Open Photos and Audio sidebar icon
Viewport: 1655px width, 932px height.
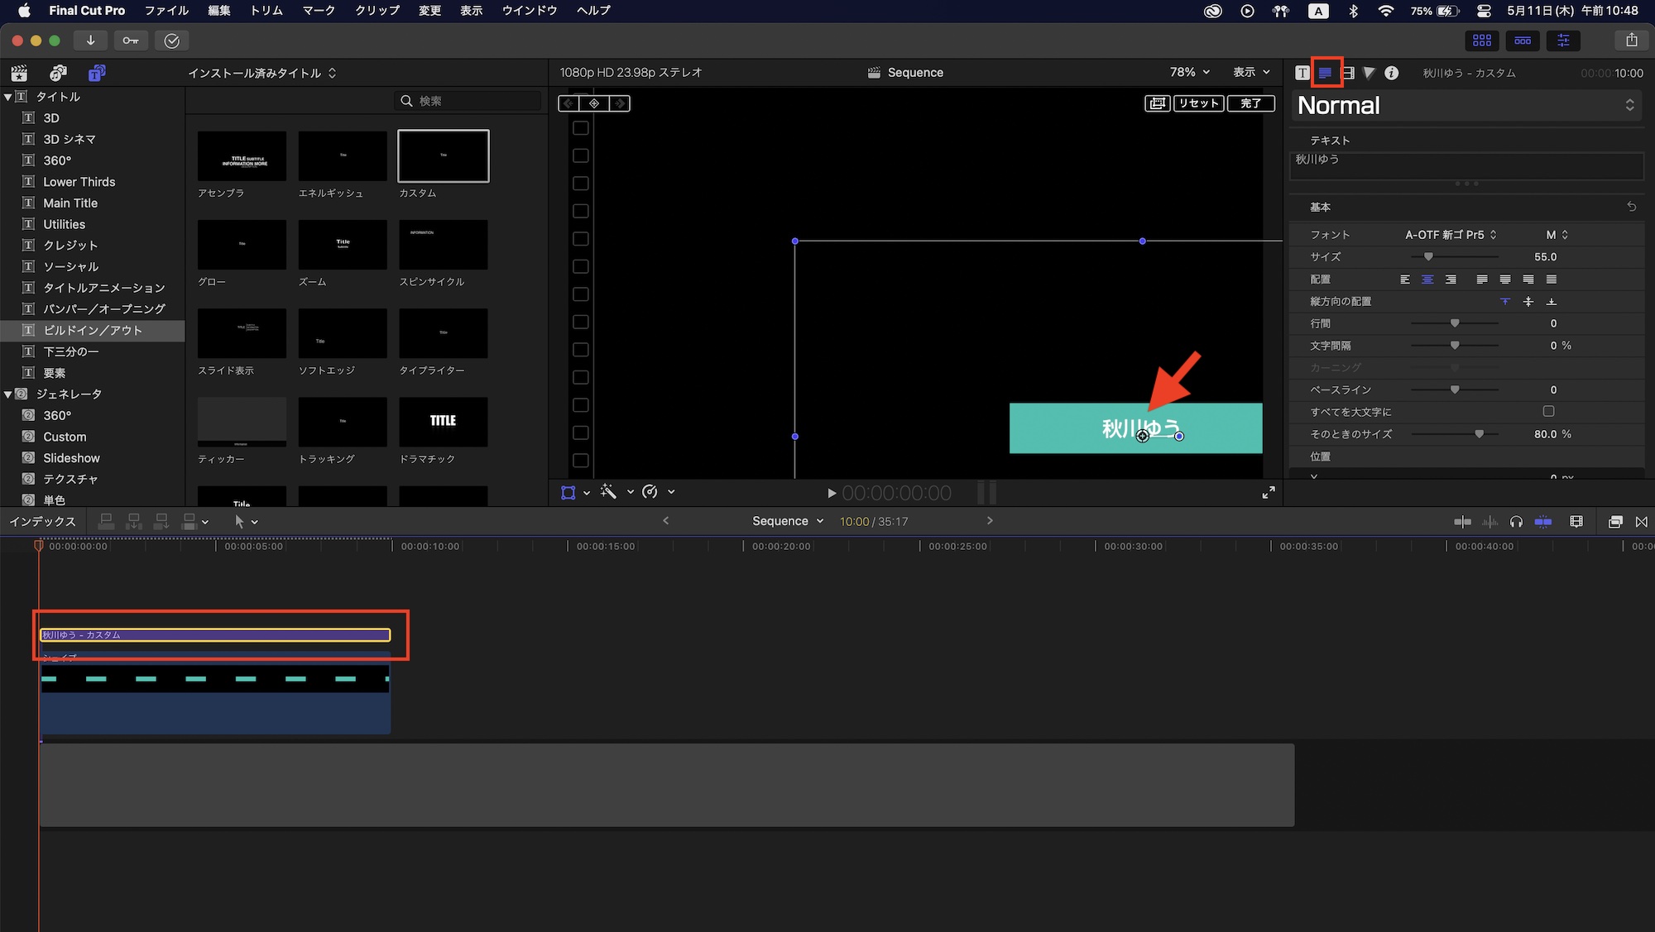click(58, 73)
